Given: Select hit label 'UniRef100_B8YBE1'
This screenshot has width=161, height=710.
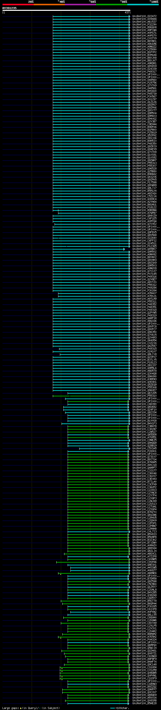Looking at the screenshot, I should 144,41.
